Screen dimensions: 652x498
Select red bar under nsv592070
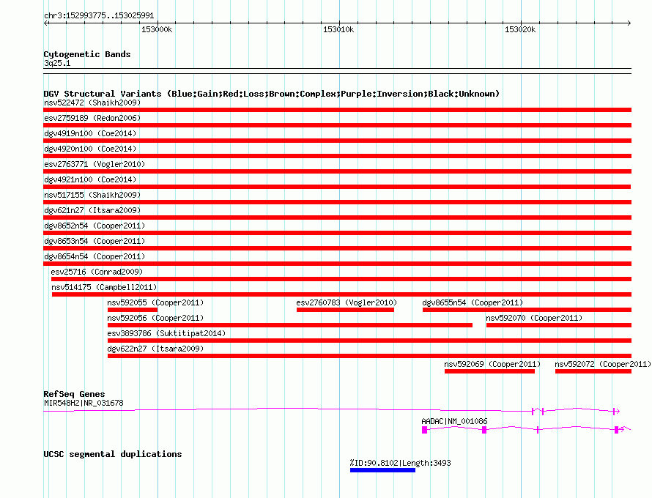(x=559, y=325)
